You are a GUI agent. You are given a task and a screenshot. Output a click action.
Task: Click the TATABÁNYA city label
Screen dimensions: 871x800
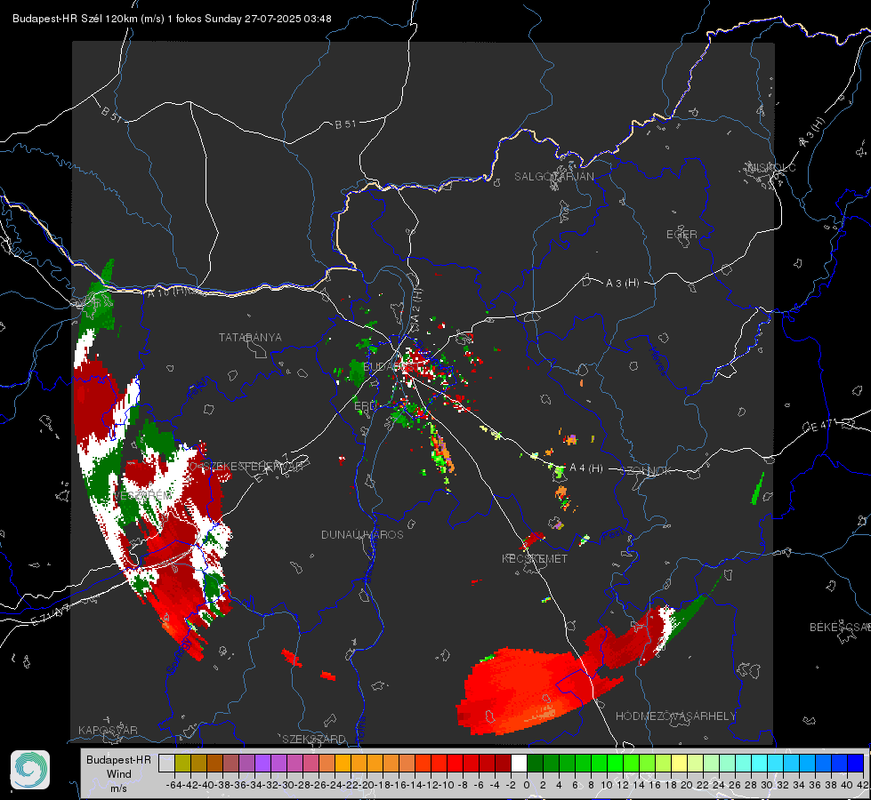tap(250, 338)
